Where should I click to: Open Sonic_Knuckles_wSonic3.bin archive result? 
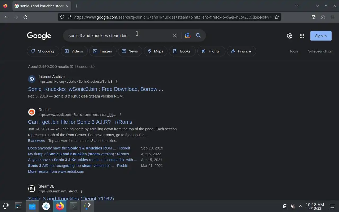point(96,89)
